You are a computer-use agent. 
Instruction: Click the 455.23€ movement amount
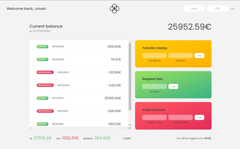pos(115,124)
